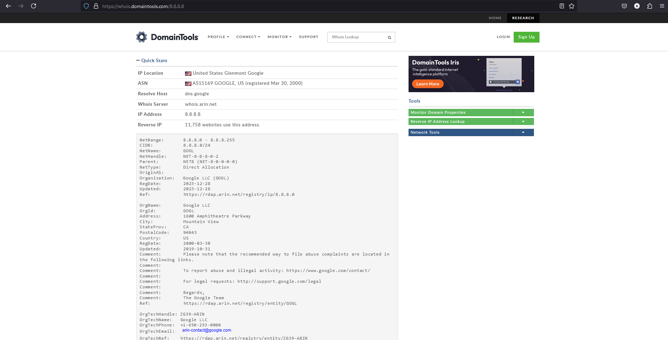Click Learn More on the Iris banner

click(x=427, y=84)
